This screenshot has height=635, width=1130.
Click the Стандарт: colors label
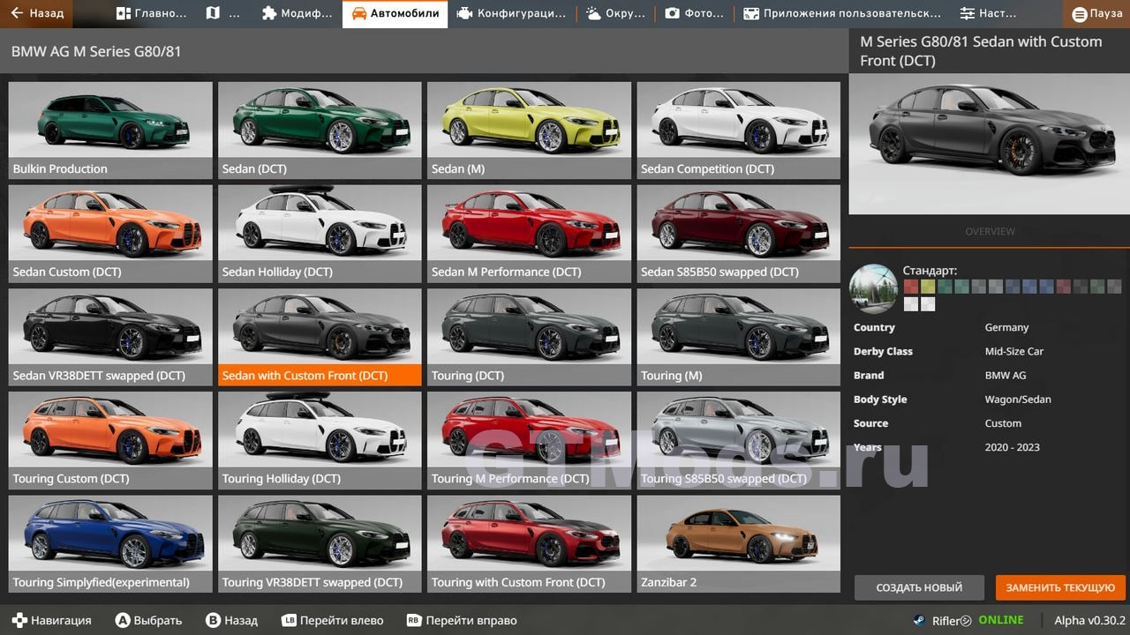[x=930, y=271]
